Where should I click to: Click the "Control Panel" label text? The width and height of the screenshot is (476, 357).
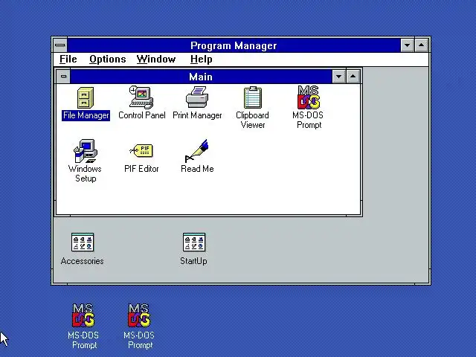[x=142, y=115]
